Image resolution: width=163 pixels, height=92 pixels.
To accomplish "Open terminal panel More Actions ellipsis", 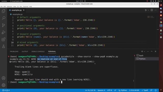I will [x=148, y=51].
